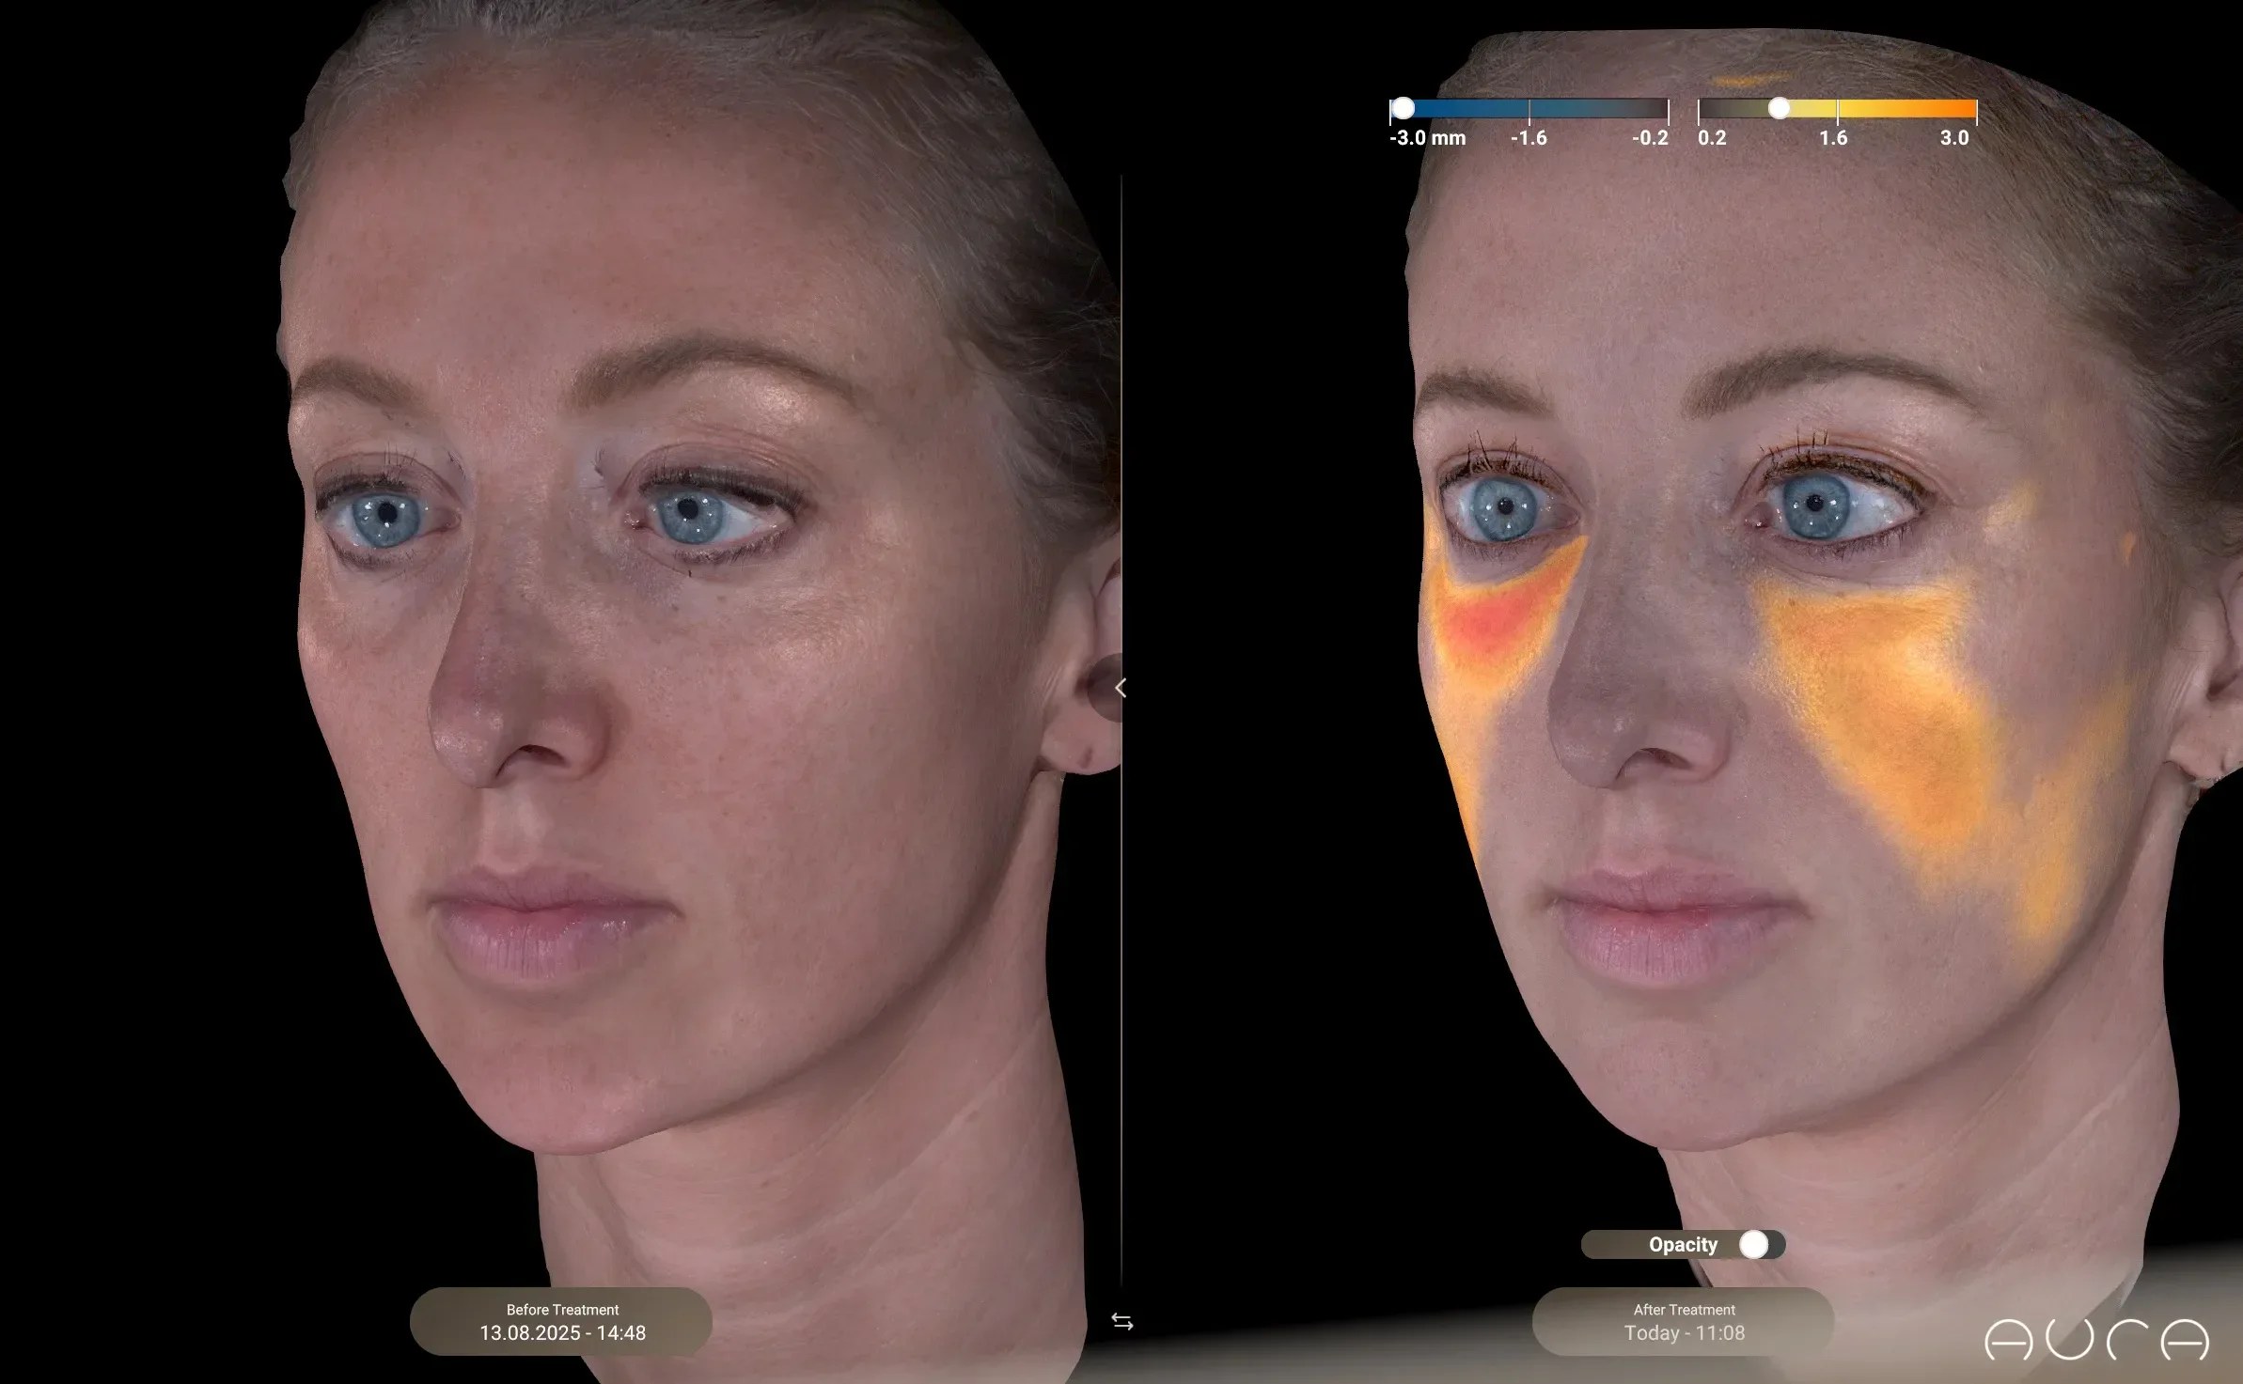Screen dimensions: 2243x1384
Task: Open the After Treatment date selector
Action: pyautogui.click(x=1683, y=1322)
